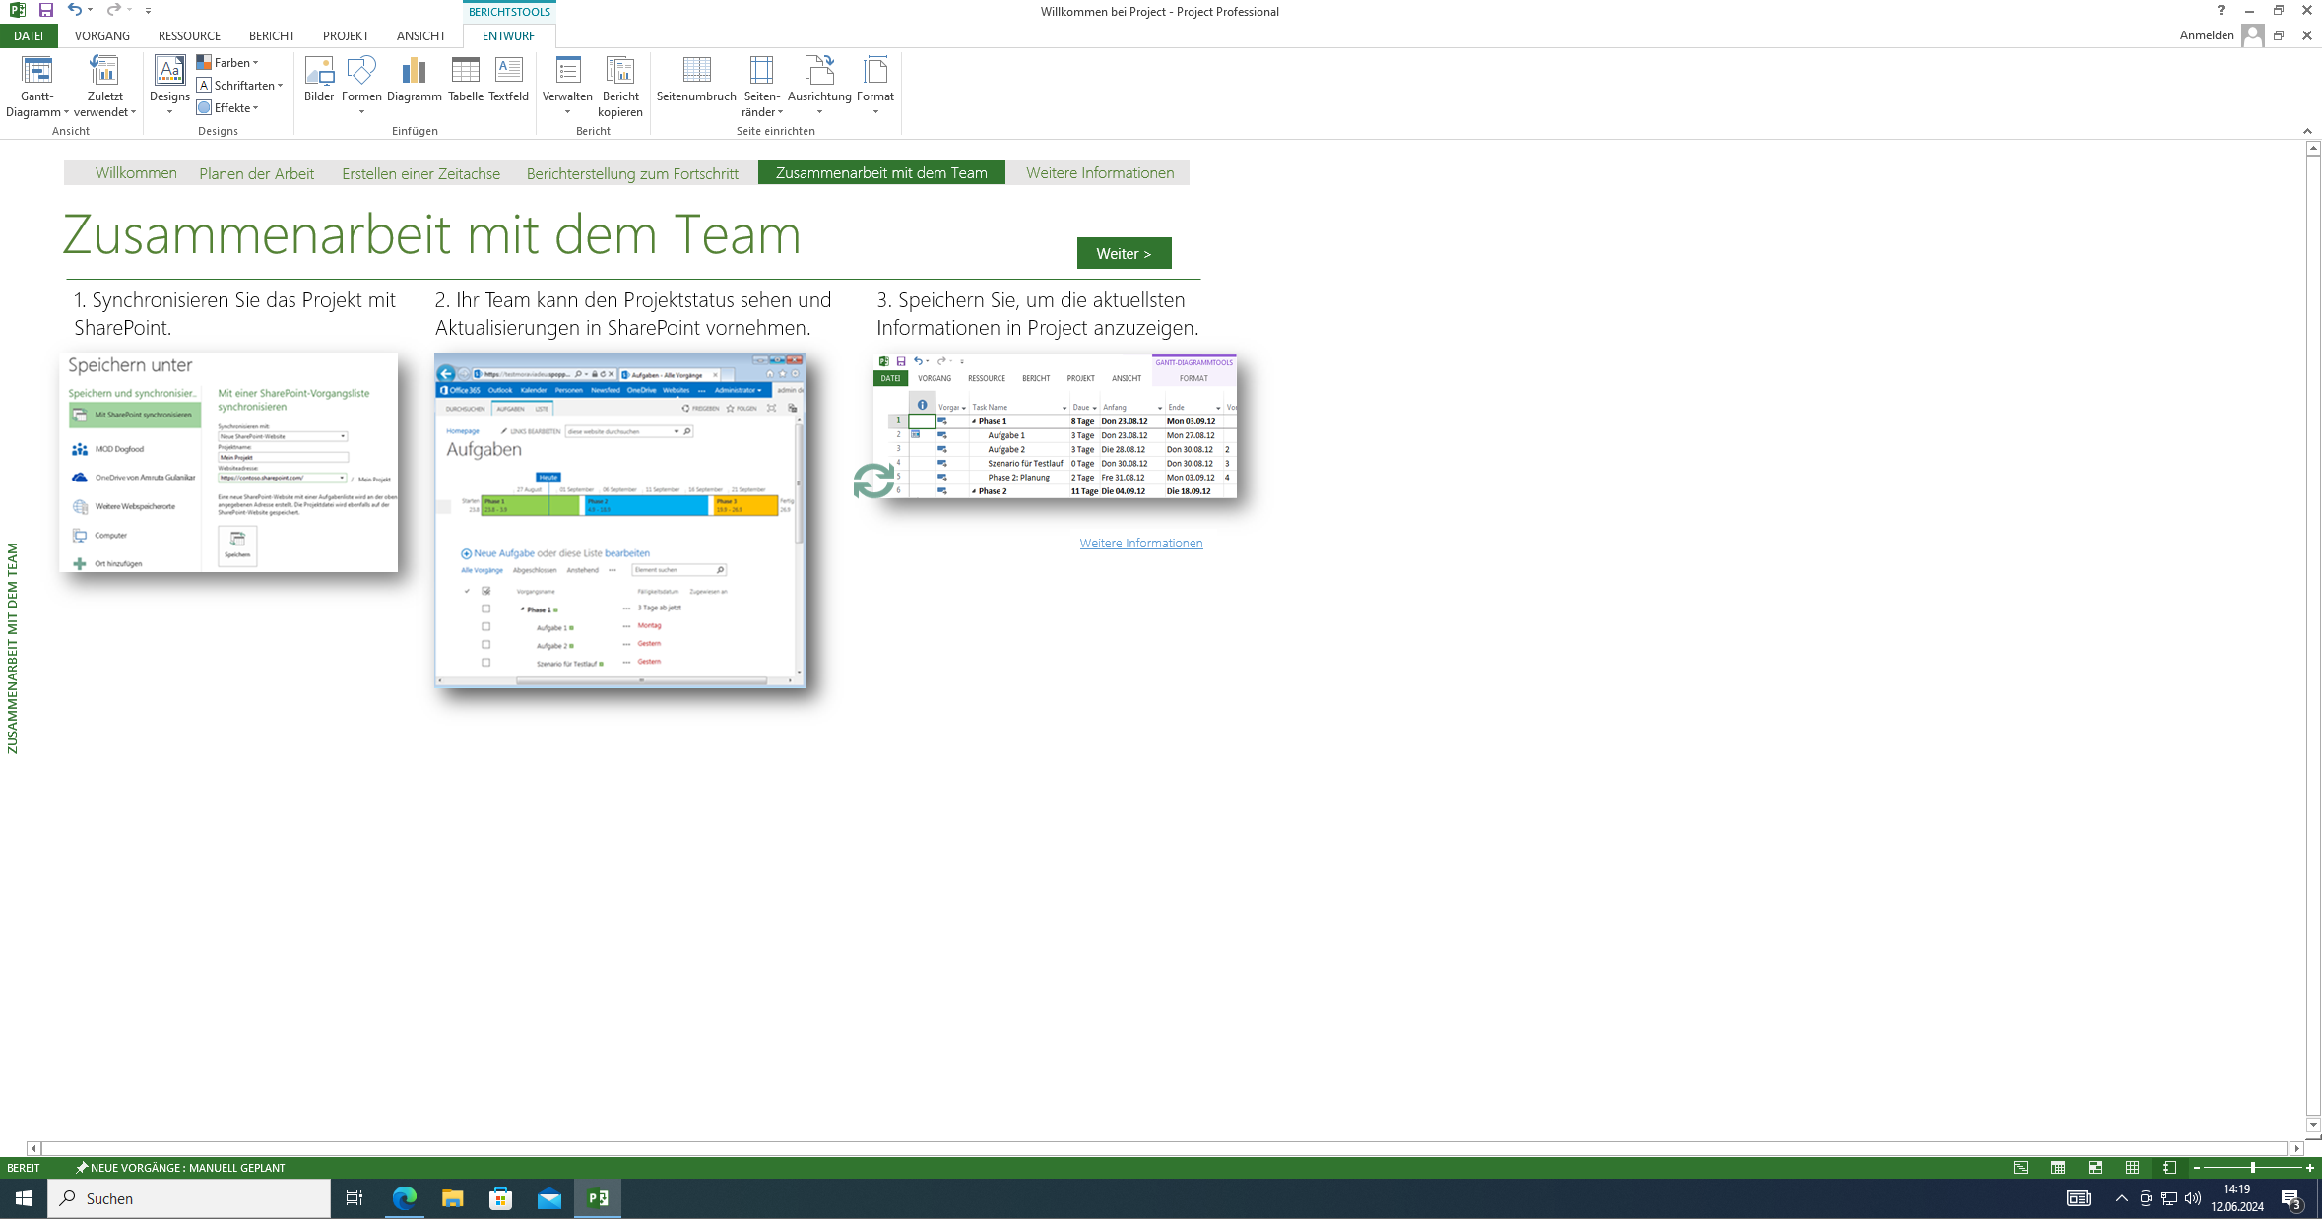Image resolution: width=2322 pixels, height=1219 pixels.
Task: Click the Speichern unter thumbnail image
Action: pos(228,463)
